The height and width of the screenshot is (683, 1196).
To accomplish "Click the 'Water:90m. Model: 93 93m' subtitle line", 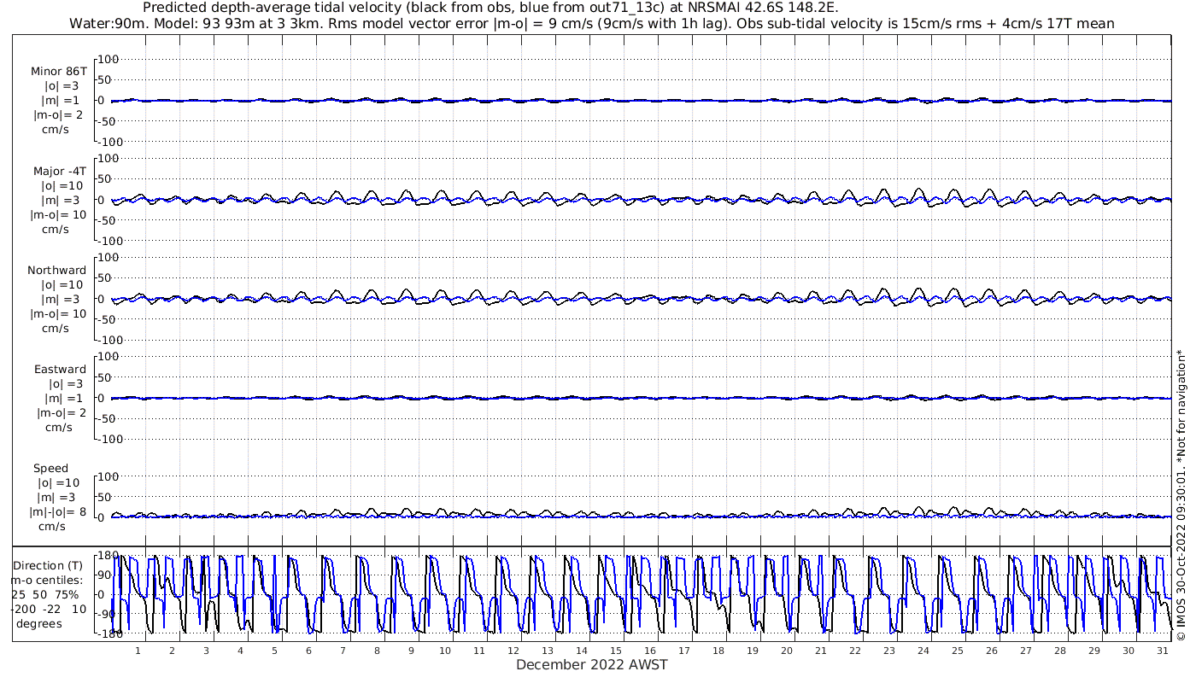I will point(592,24).
